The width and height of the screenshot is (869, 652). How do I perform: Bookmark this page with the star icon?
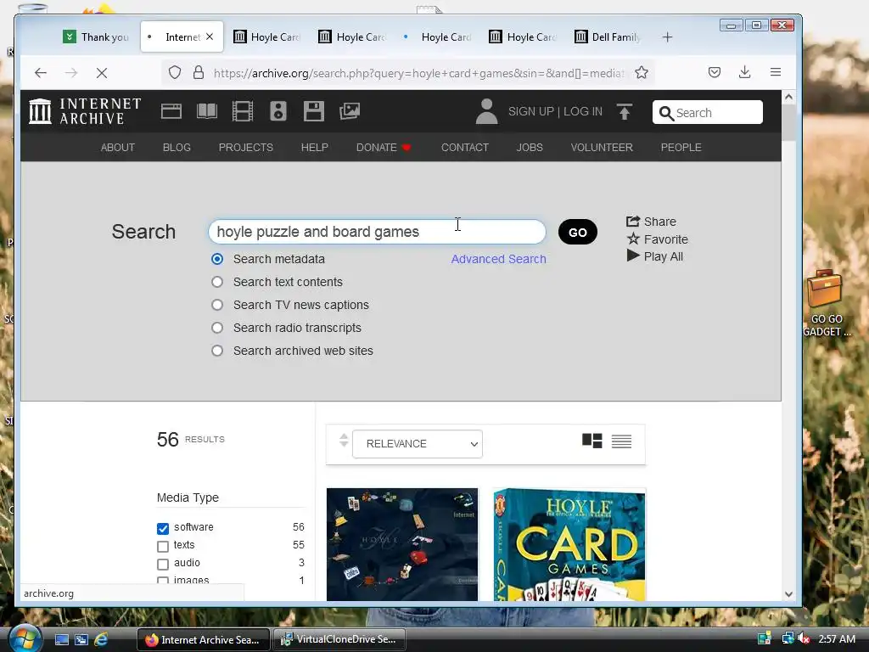click(x=642, y=73)
